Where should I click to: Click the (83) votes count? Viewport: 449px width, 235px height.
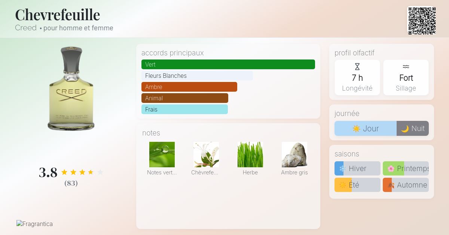click(x=71, y=183)
